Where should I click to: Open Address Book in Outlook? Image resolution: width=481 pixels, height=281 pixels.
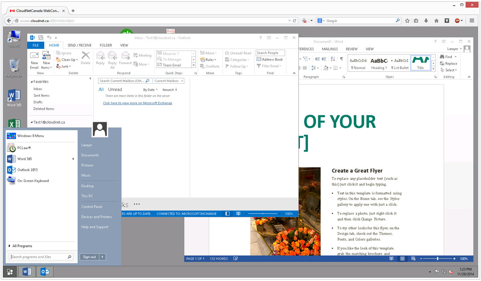pyautogui.click(x=270, y=59)
